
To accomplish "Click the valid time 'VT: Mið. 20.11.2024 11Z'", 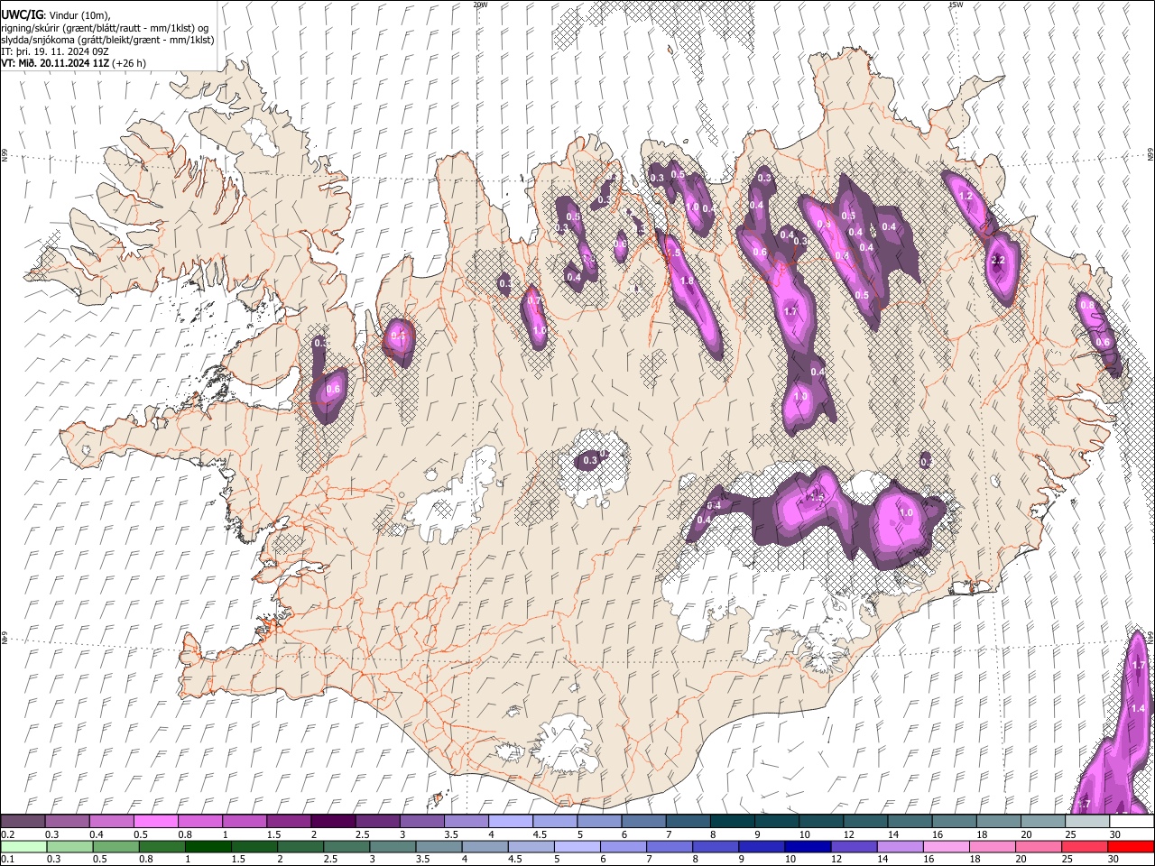I will point(55,63).
